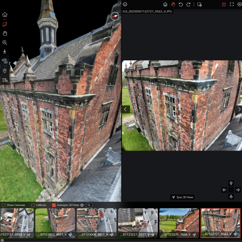Nudge view right with right arrow

(238, 190)
